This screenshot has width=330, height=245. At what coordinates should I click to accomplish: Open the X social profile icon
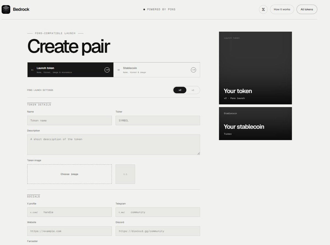(263, 9)
